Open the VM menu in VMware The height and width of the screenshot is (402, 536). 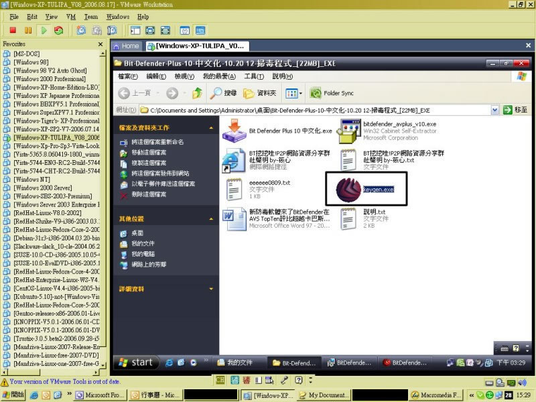pos(71,16)
